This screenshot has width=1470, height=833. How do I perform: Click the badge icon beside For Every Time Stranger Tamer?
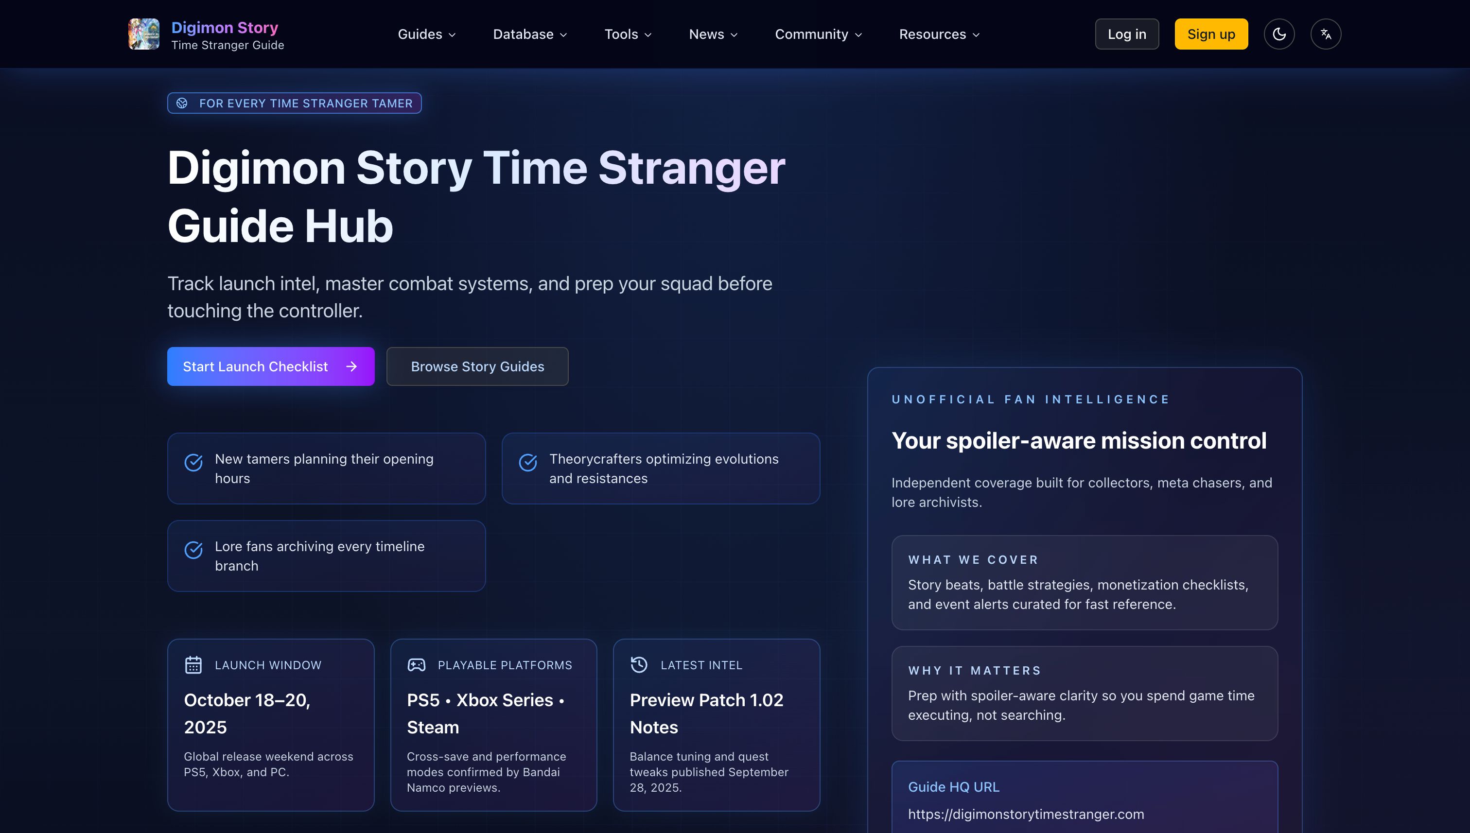(182, 103)
